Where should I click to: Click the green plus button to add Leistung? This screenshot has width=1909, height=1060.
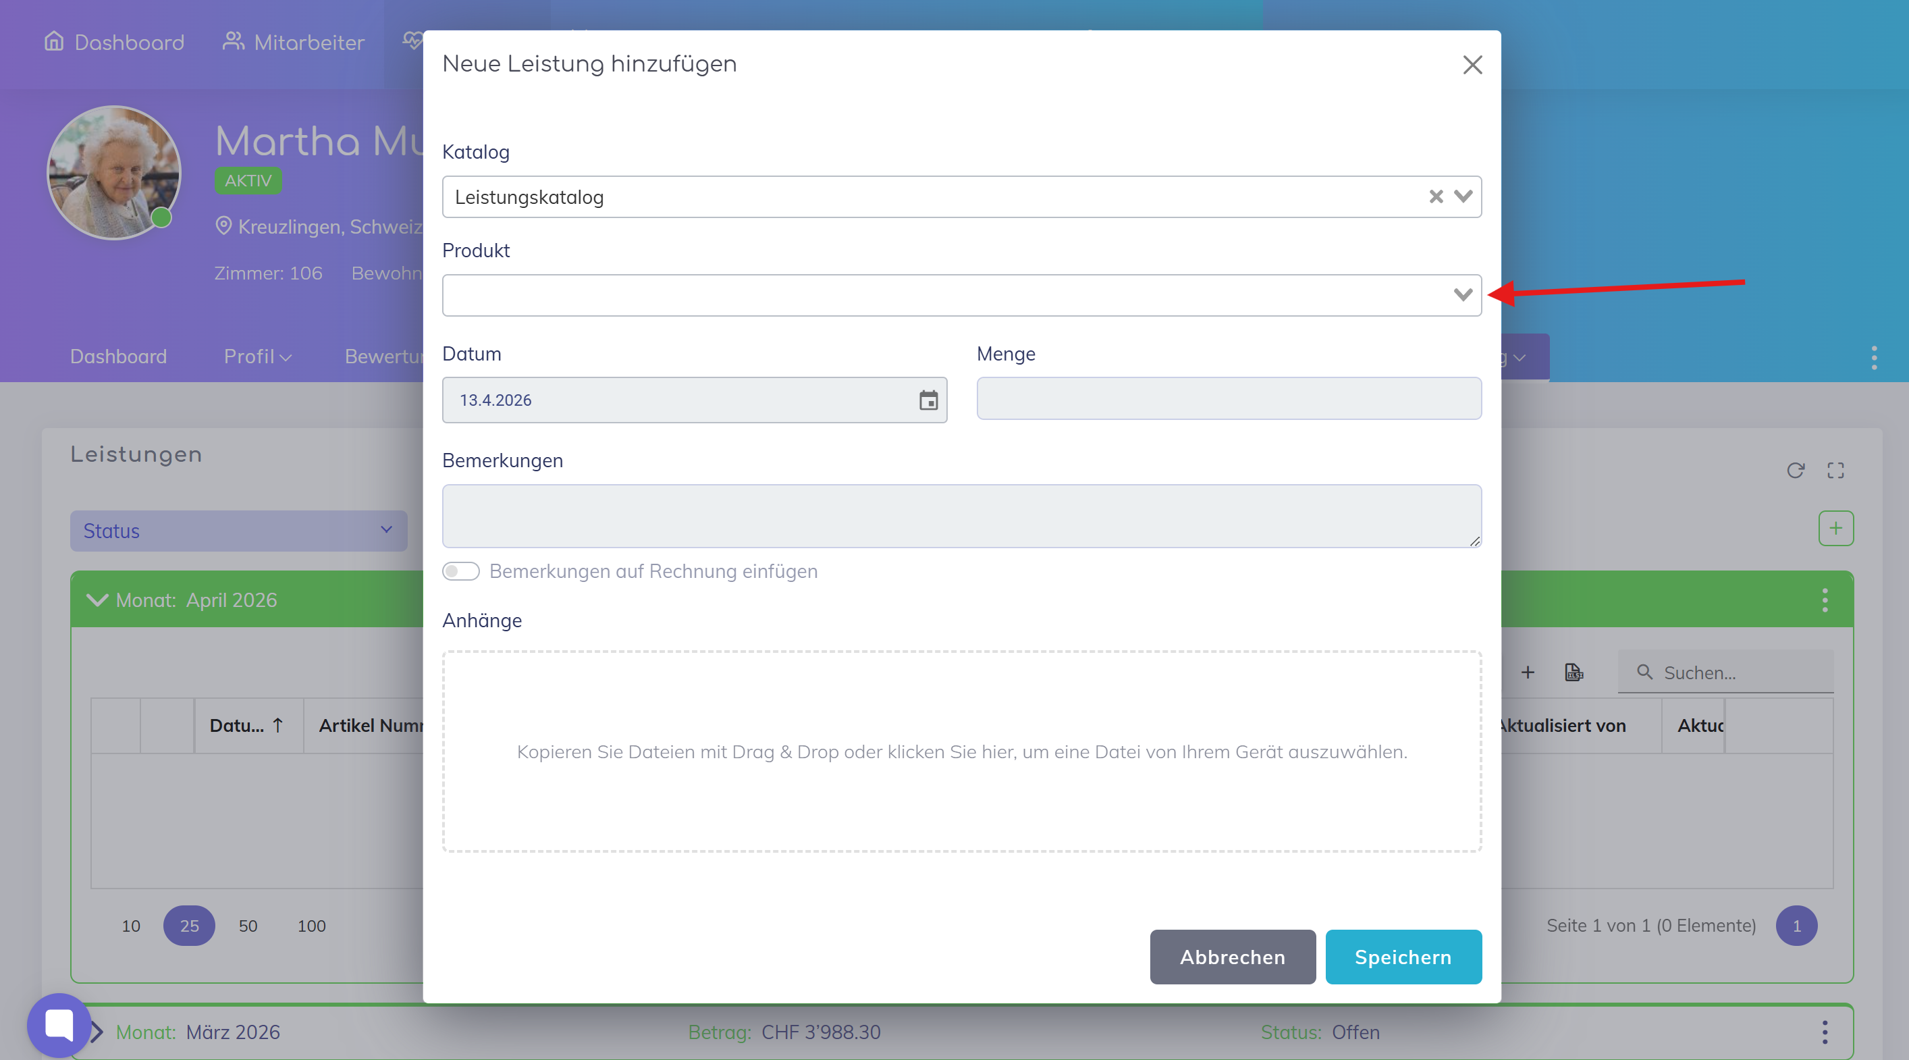coord(1835,529)
